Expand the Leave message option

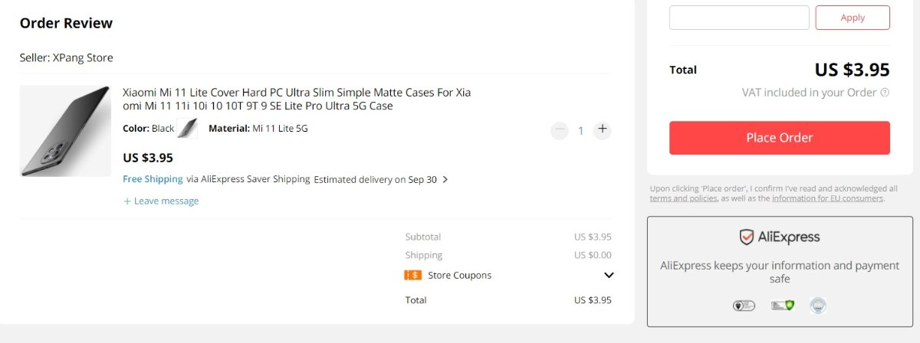tap(161, 201)
